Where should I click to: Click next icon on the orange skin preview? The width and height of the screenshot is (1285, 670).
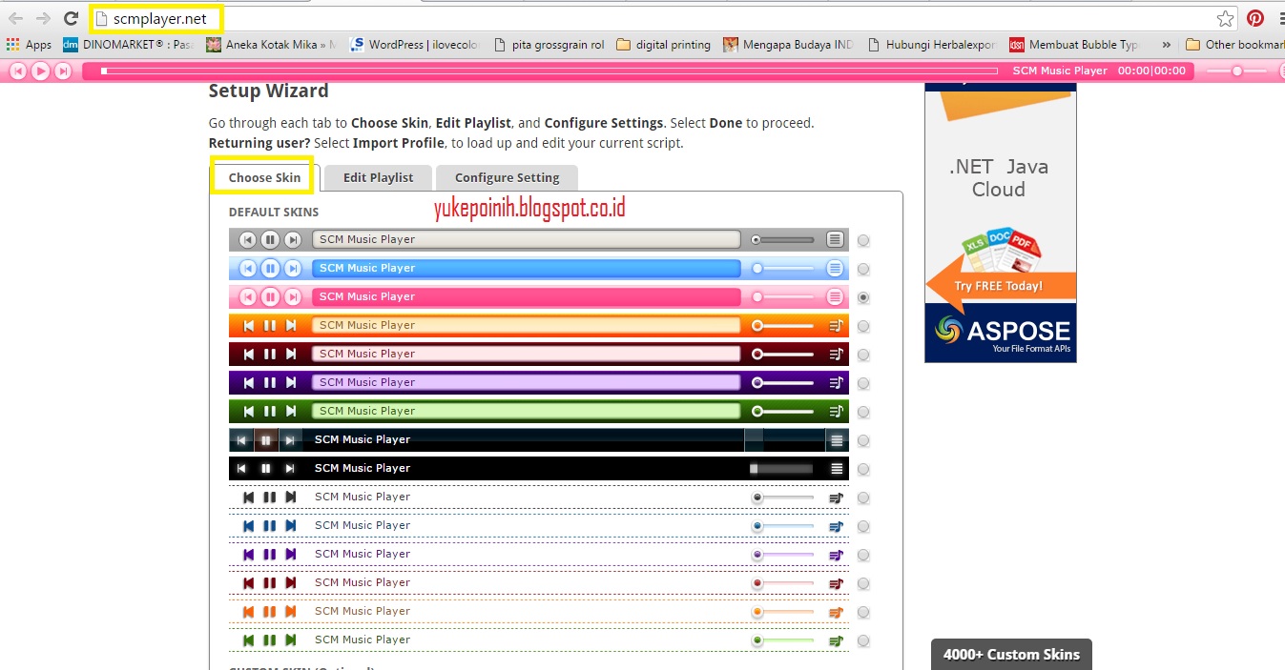pyautogui.click(x=291, y=325)
